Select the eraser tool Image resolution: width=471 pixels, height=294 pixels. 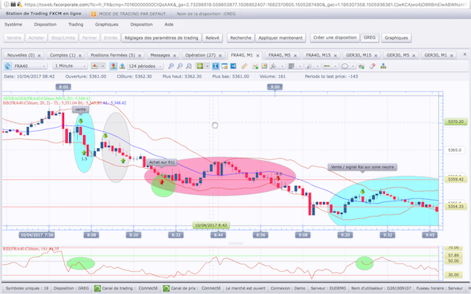(x=372, y=66)
